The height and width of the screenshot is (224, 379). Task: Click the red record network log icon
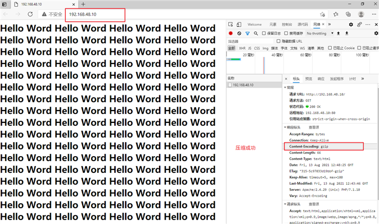coord(231,33)
